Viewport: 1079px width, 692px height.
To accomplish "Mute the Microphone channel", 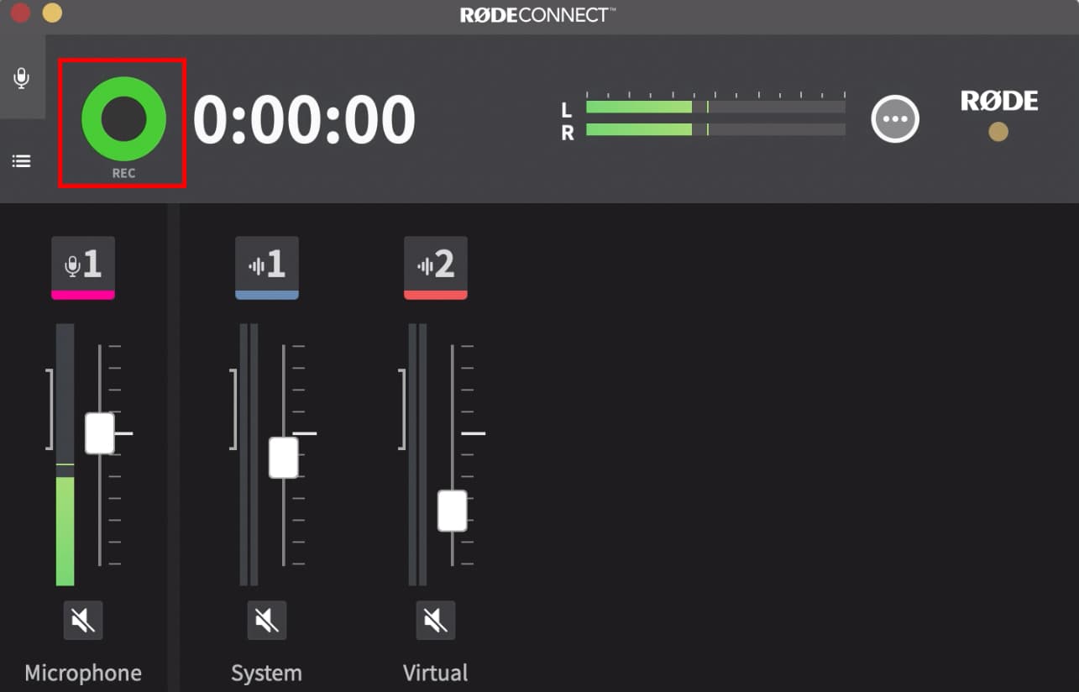I will point(82,620).
